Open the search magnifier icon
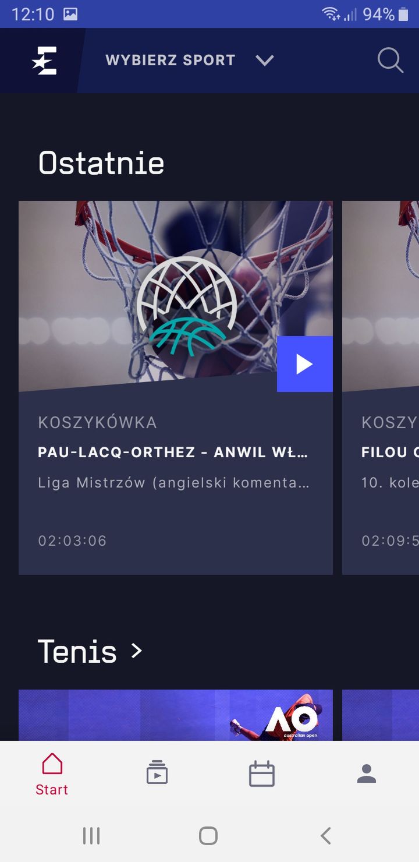419x862 pixels. click(x=390, y=60)
